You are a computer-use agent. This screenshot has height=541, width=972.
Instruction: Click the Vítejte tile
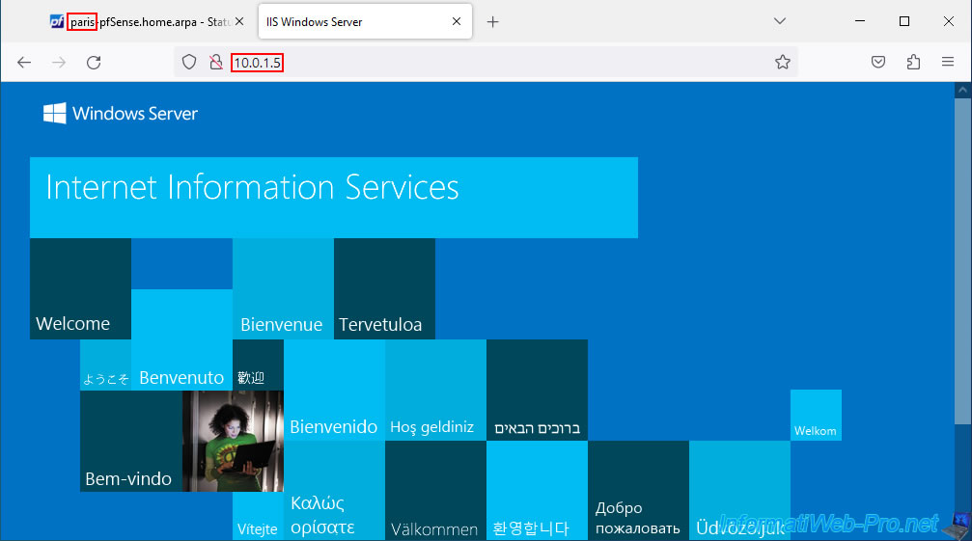[x=258, y=516]
